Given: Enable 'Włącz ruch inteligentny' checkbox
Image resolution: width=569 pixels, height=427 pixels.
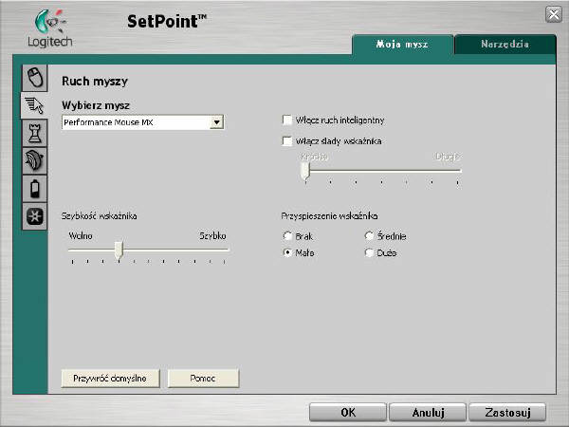Looking at the screenshot, I should point(287,120).
